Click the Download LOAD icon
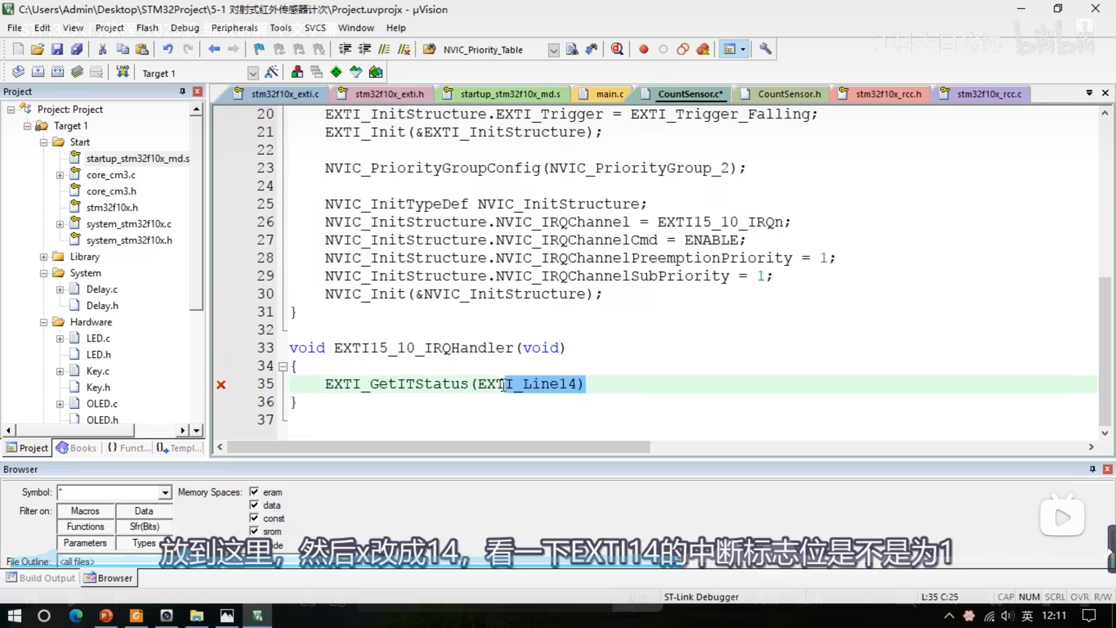 (x=122, y=72)
